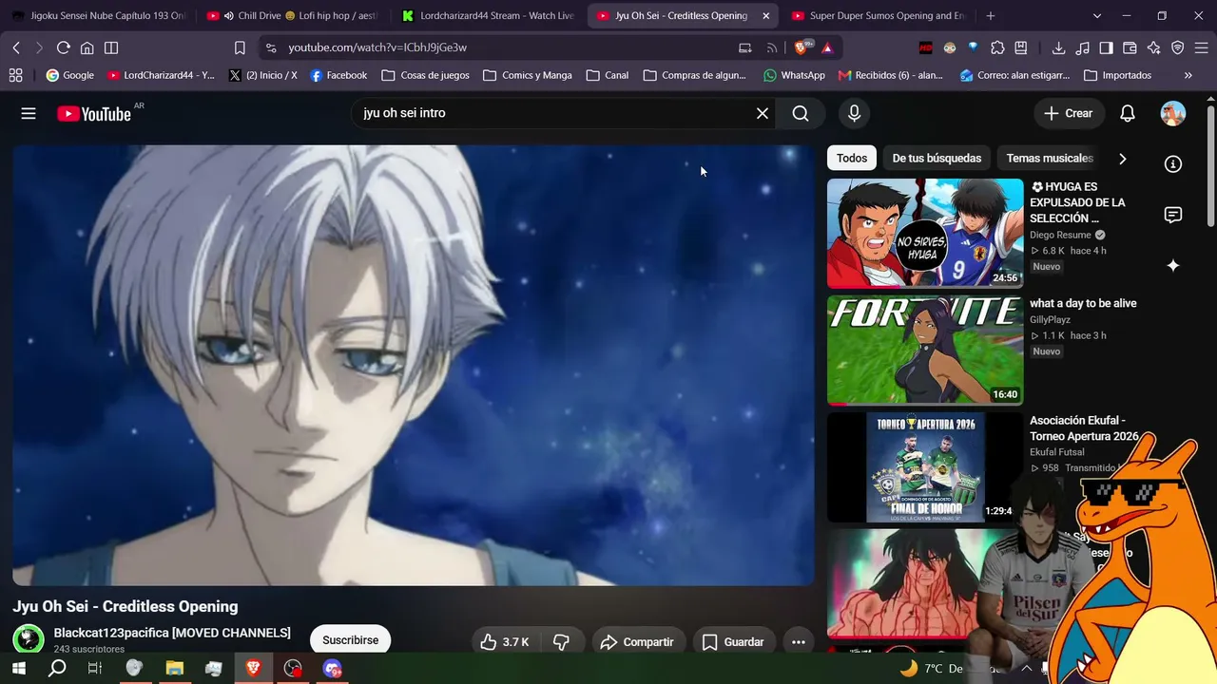Toggle the browser split view icon

(111, 47)
